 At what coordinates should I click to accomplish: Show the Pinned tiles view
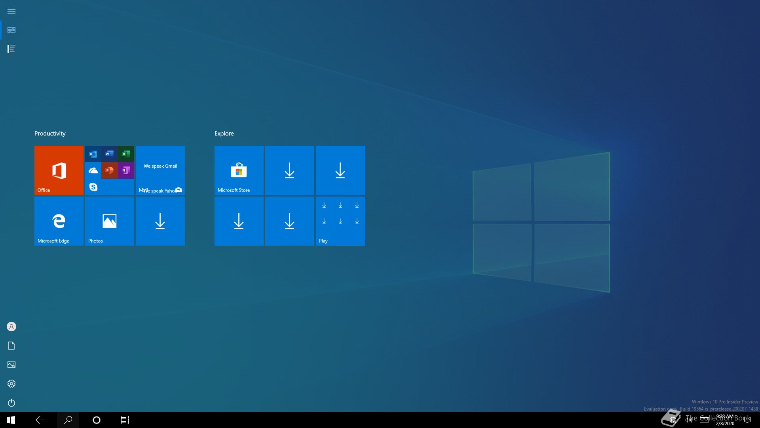[11, 30]
